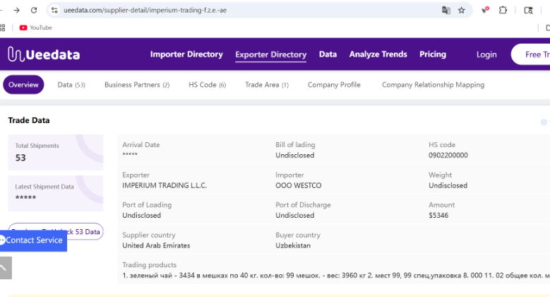Open the extensions puzzle icon
The width and height of the screenshot is (550, 297).
click(x=503, y=10)
